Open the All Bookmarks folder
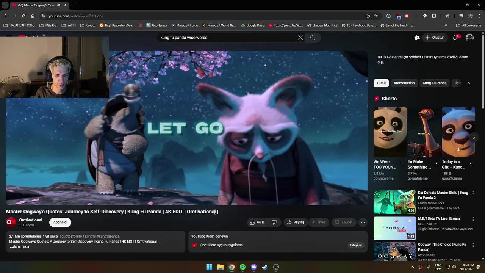The width and height of the screenshot is (485, 273). pyautogui.click(x=469, y=25)
